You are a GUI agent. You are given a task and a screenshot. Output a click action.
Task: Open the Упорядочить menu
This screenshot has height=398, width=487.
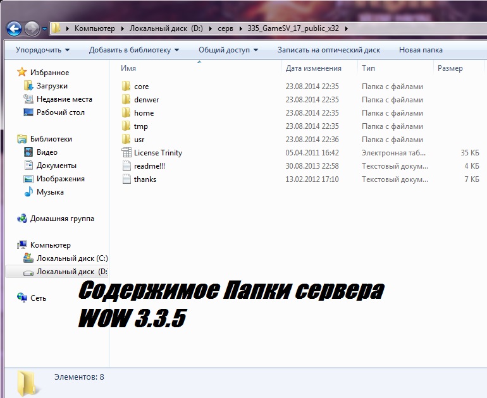(x=43, y=50)
